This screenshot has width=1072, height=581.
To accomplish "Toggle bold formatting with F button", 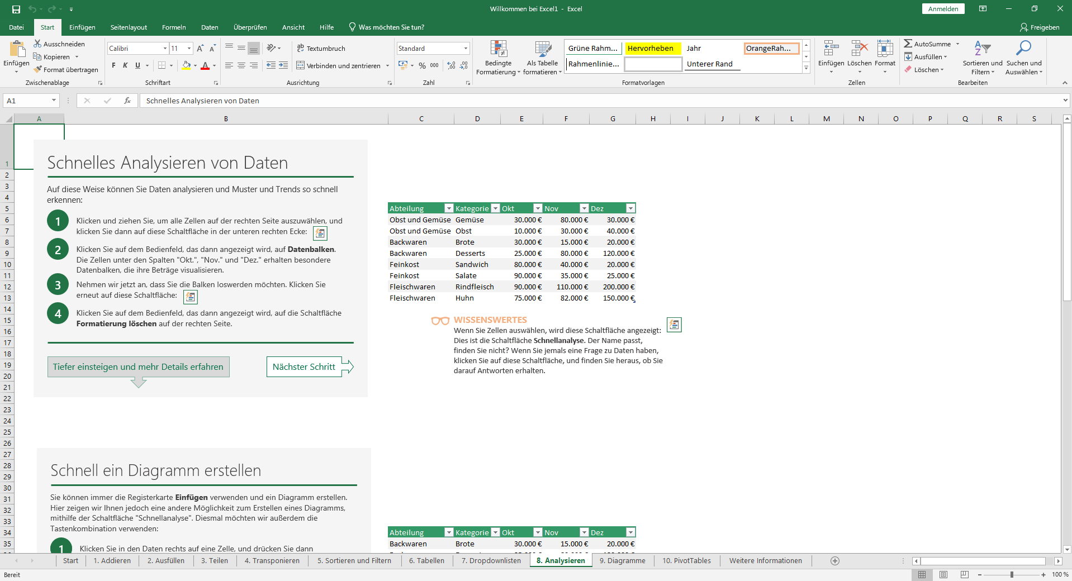I will (x=112, y=65).
